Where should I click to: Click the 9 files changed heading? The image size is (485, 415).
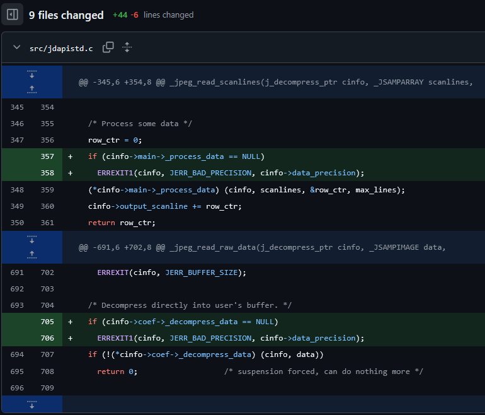tap(66, 15)
